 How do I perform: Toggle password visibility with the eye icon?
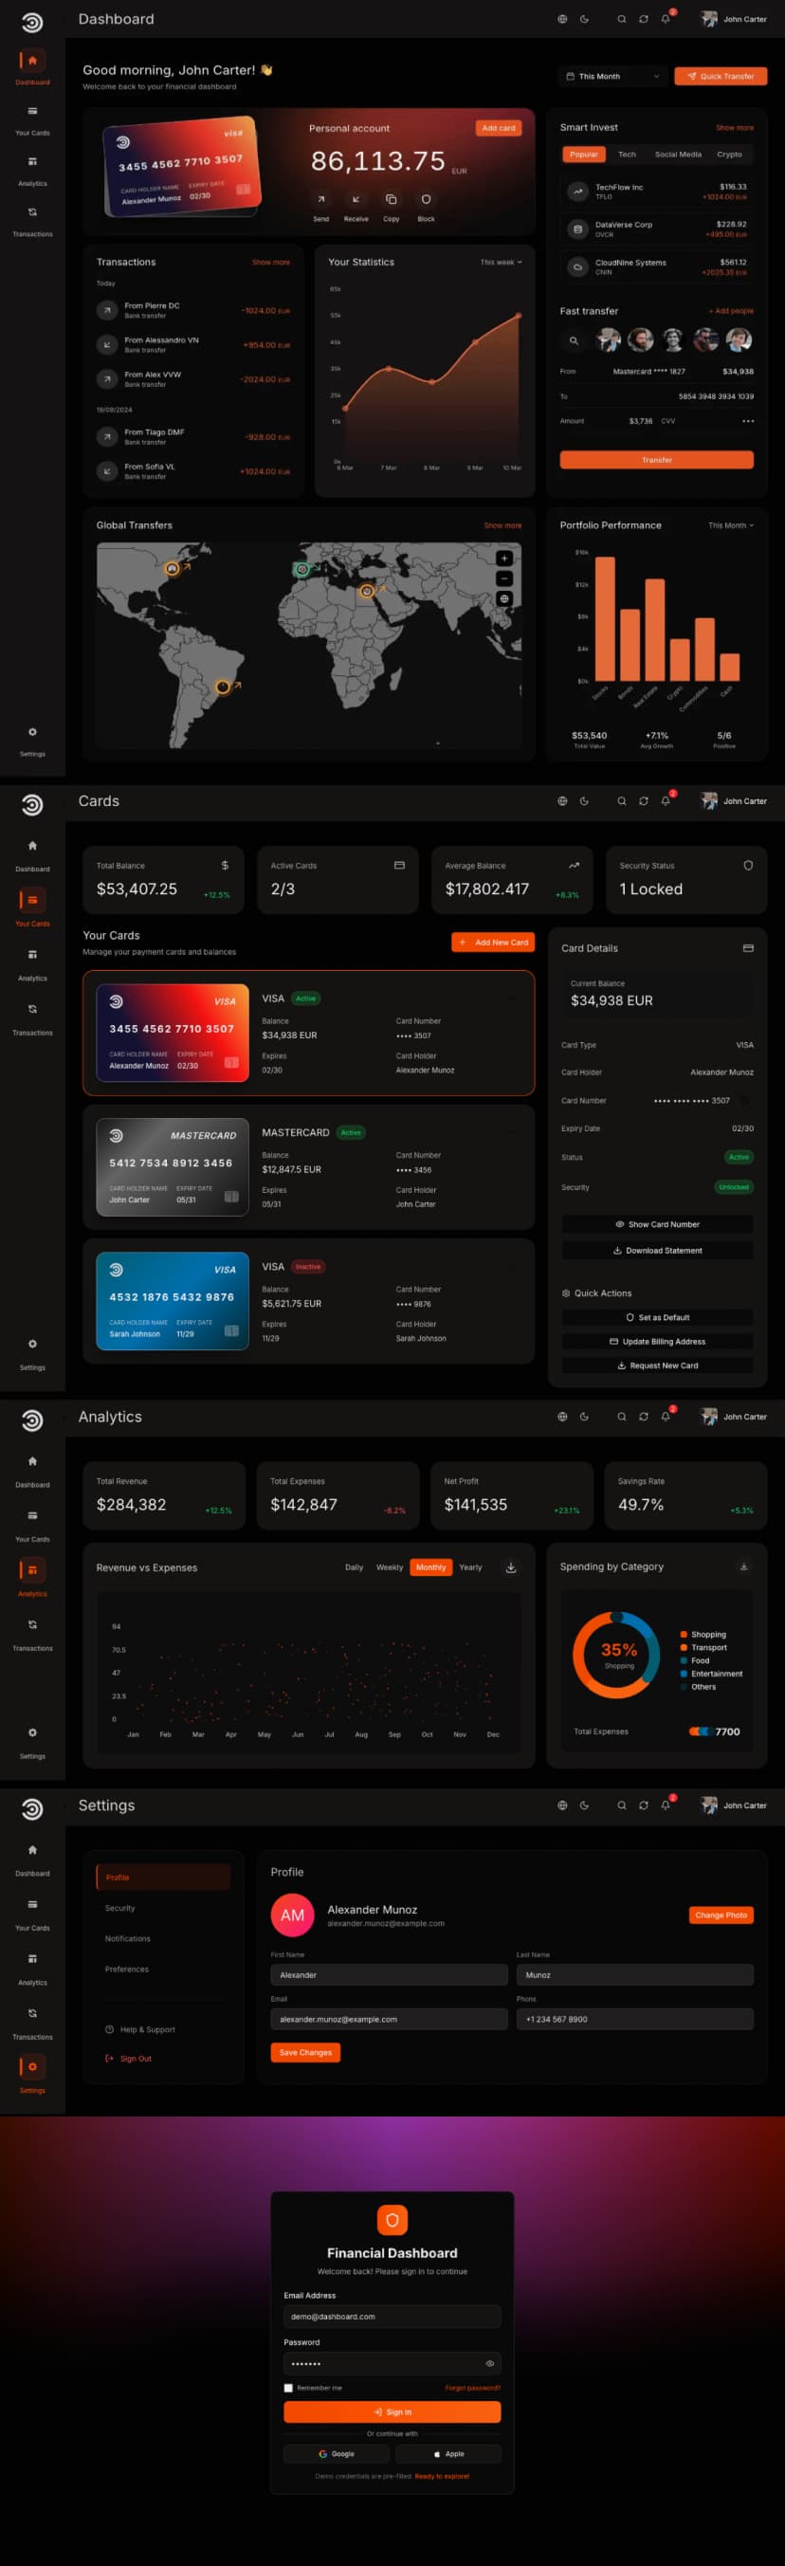[x=489, y=2363]
